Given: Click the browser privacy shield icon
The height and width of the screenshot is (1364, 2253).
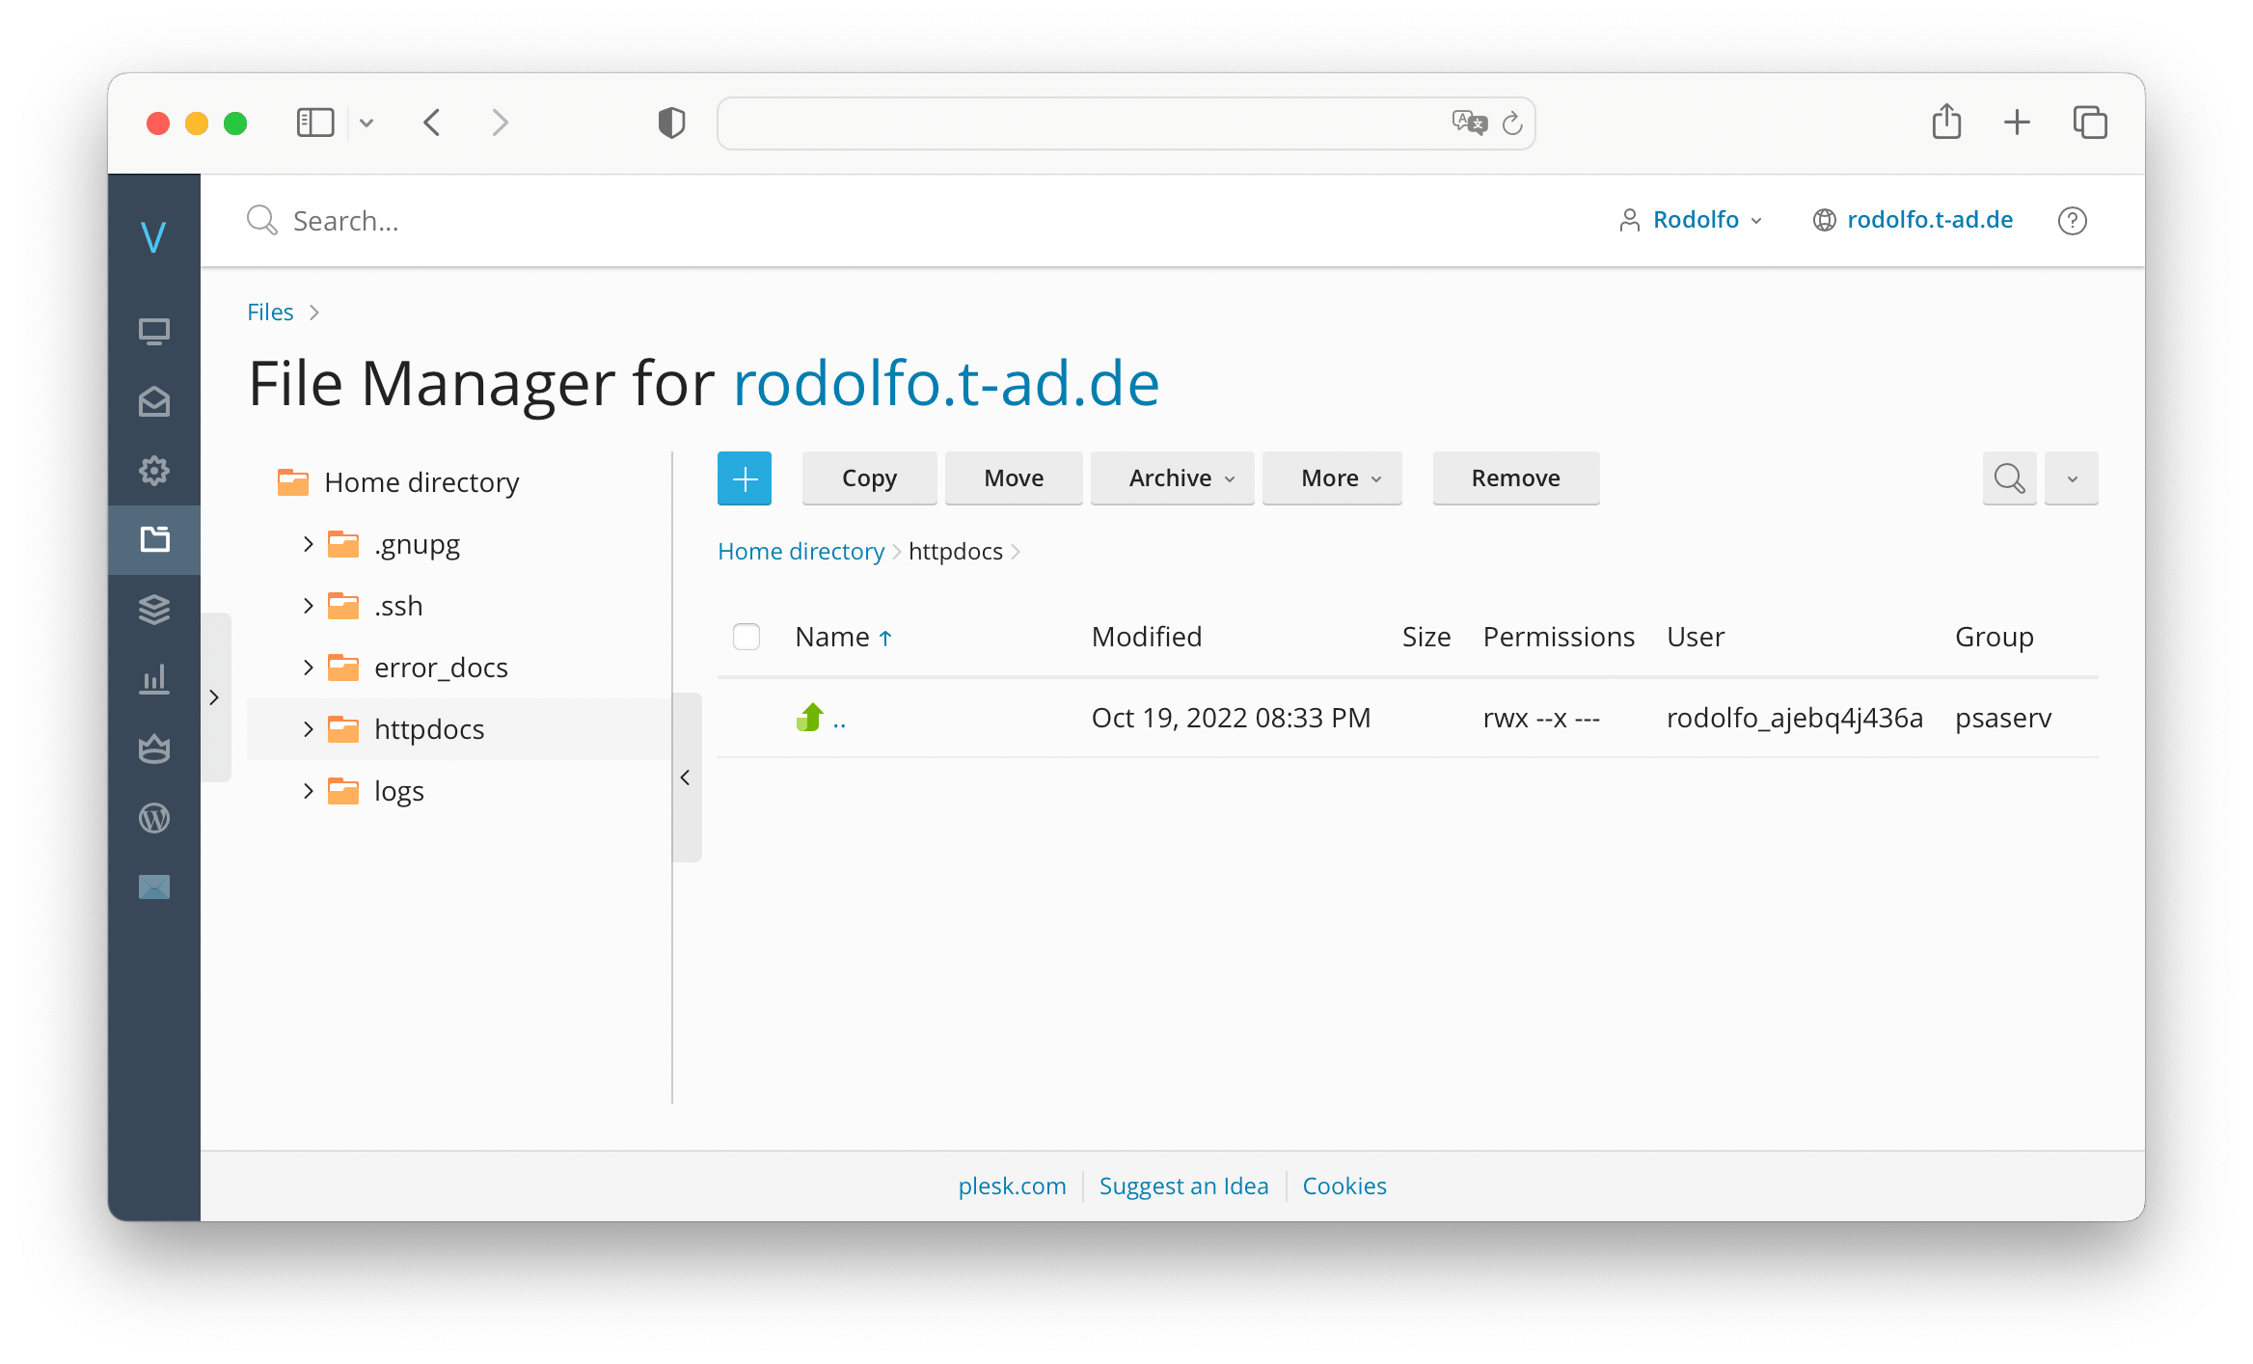Looking at the screenshot, I should (671, 123).
